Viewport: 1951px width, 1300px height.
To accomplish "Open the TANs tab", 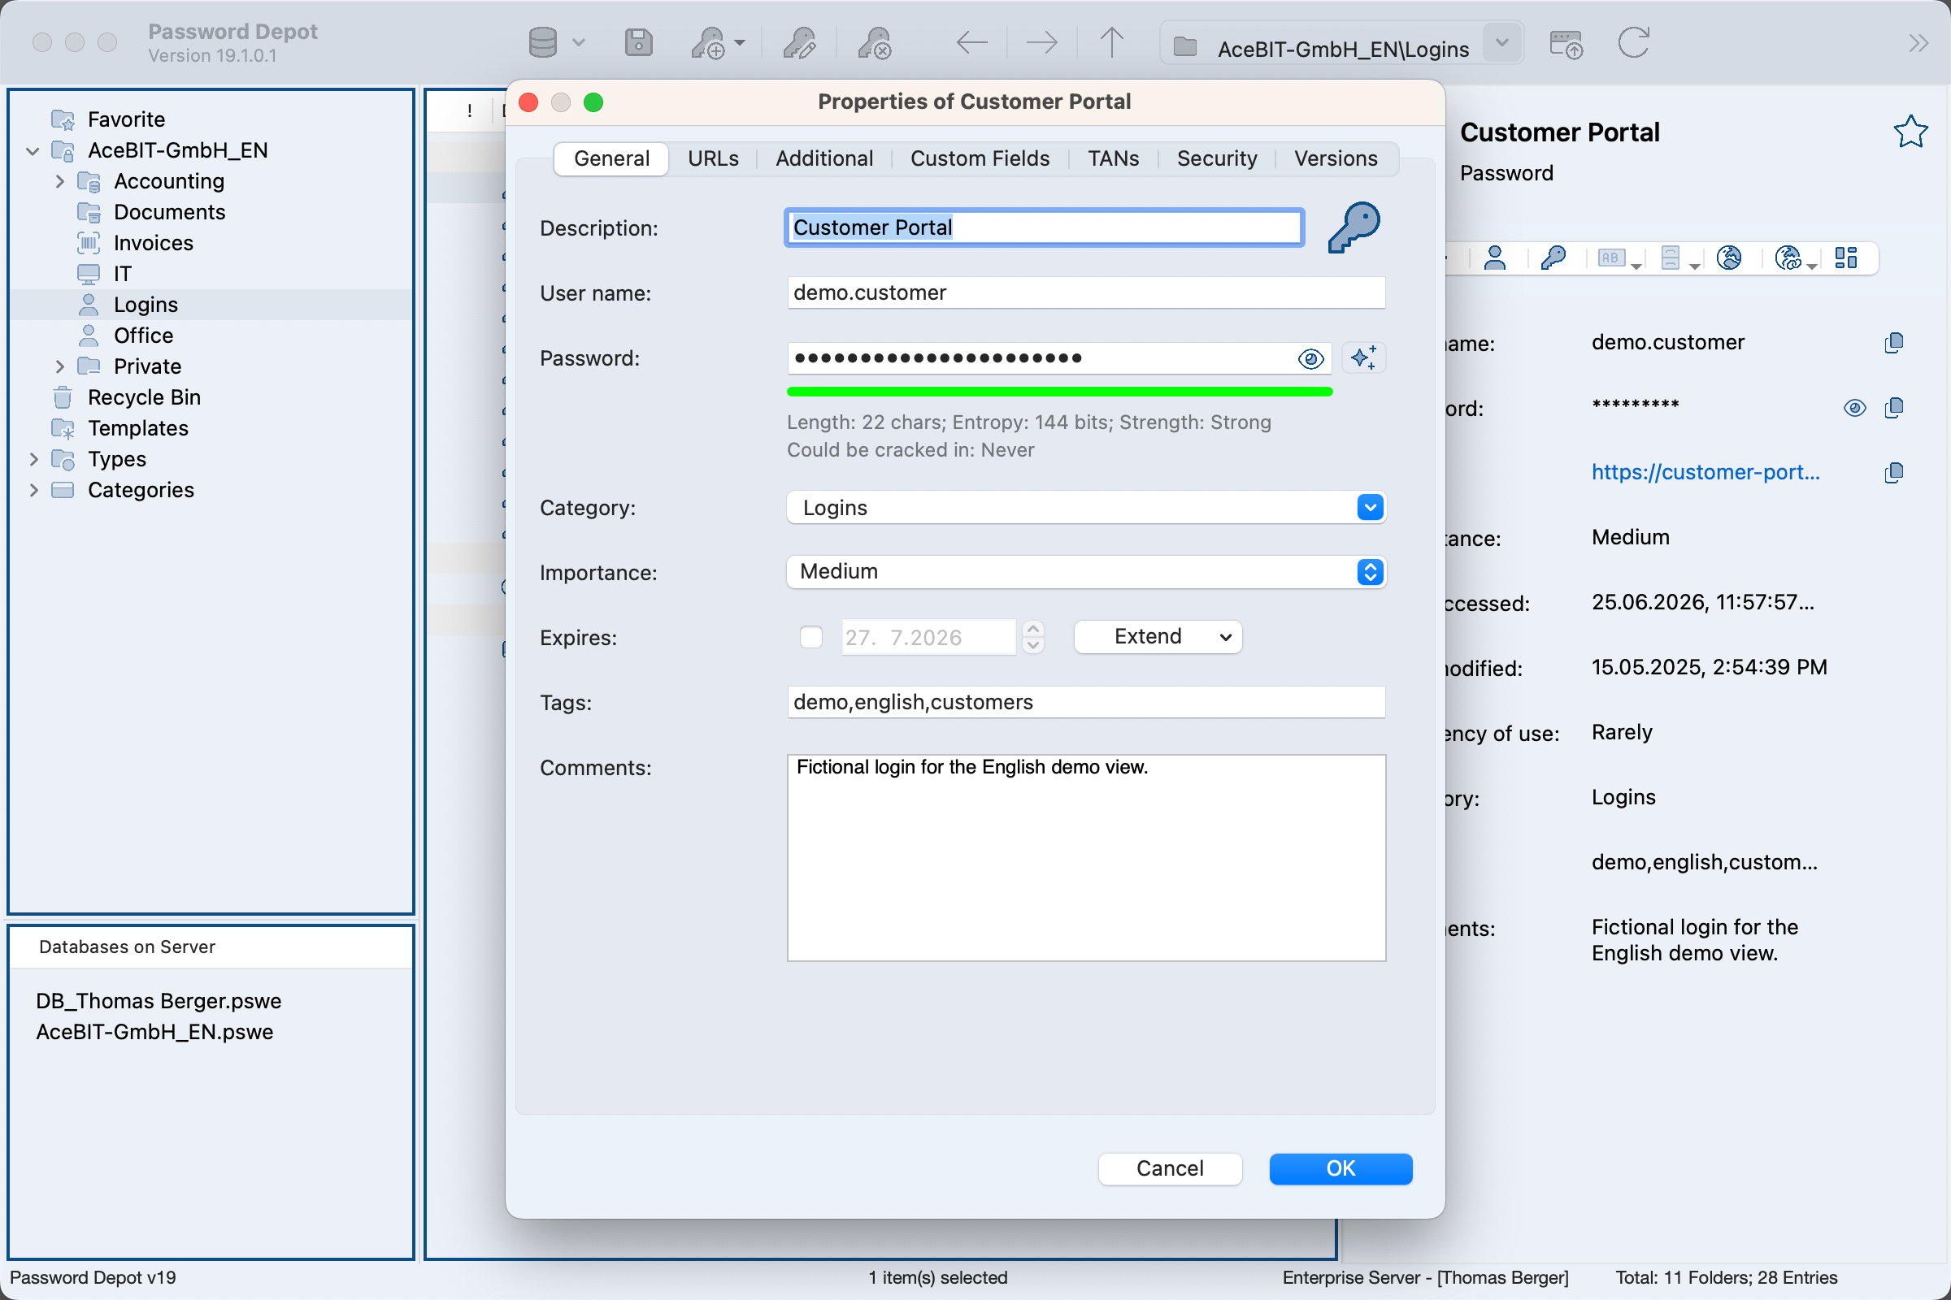I will (x=1113, y=158).
